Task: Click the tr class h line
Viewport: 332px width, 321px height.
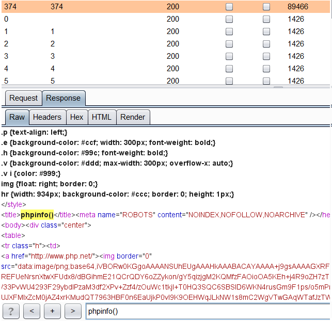Action: coord(30,246)
